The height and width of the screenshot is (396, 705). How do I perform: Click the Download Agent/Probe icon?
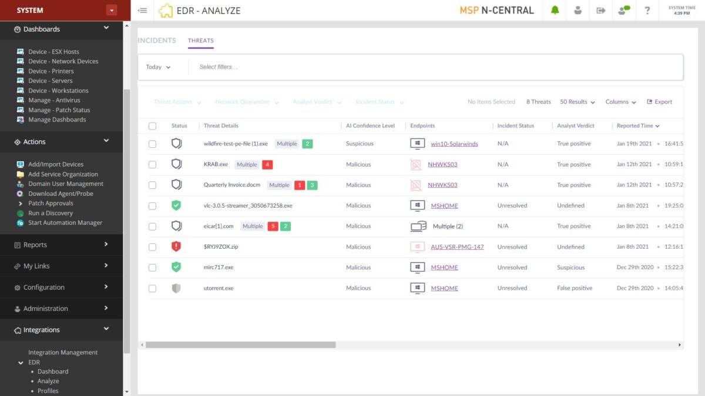pyautogui.click(x=20, y=194)
